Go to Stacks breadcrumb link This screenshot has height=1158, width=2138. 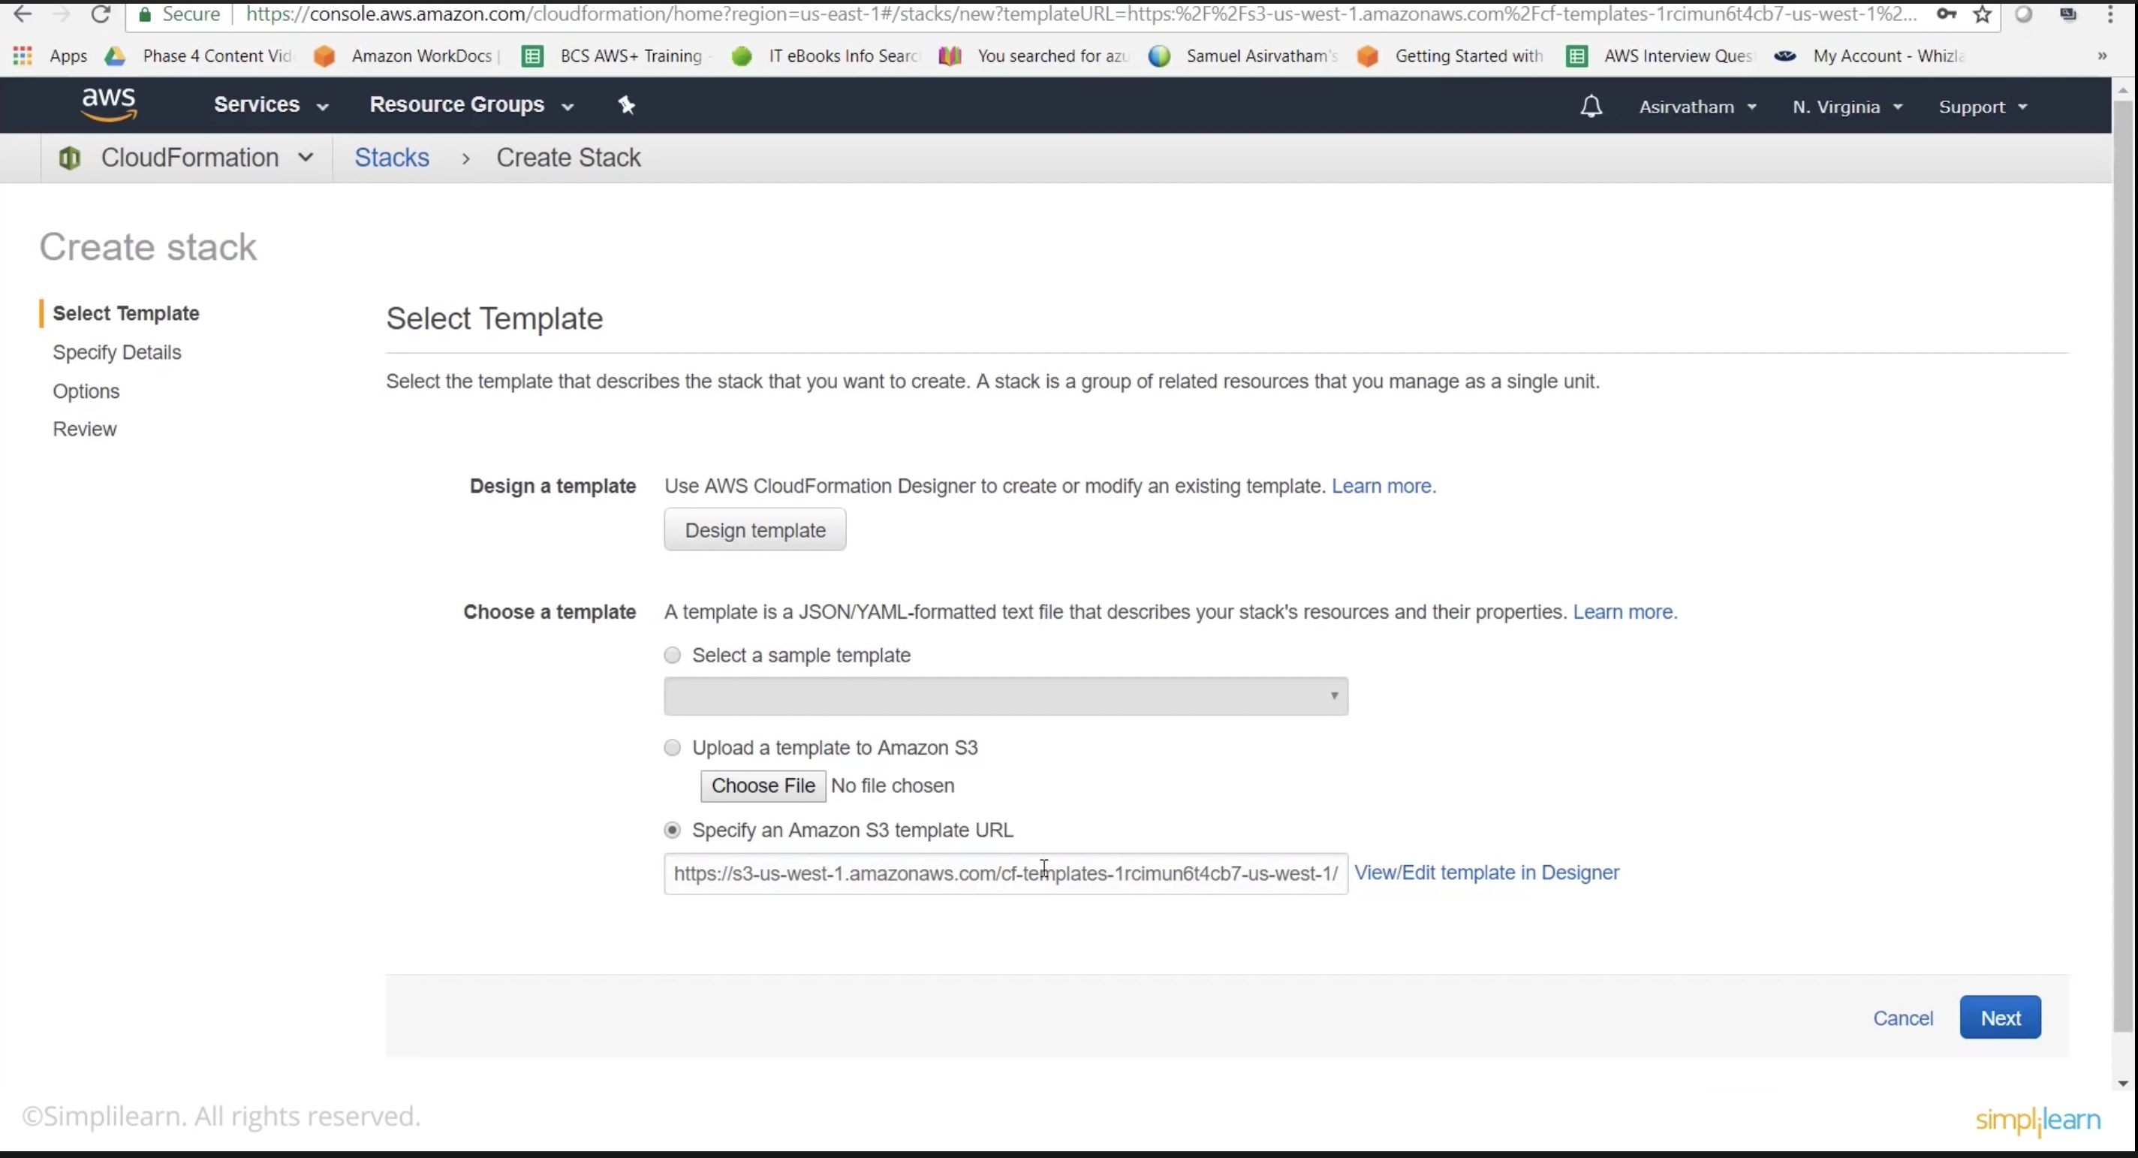point(392,158)
